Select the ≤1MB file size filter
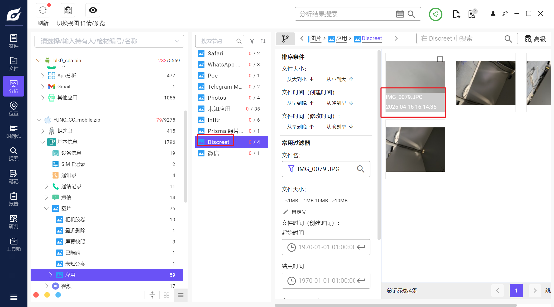 [x=292, y=201]
